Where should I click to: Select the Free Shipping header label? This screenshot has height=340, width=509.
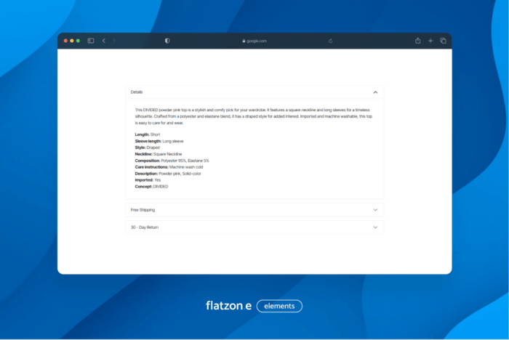pyautogui.click(x=143, y=210)
